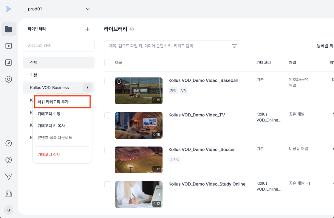The width and height of the screenshot is (334, 218).
Task: Click the three-dot menu of Kollus VOD_Business
Action: click(x=87, y=88)
